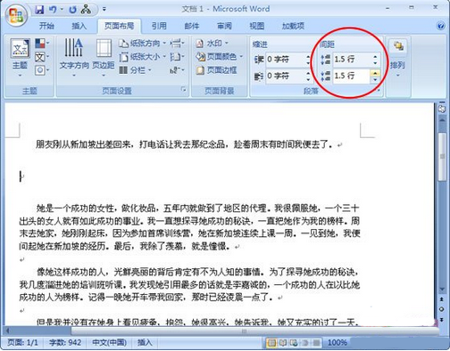Click the spacing before input field
Viewport: 450px width, 351px height.
pos(352,60)
